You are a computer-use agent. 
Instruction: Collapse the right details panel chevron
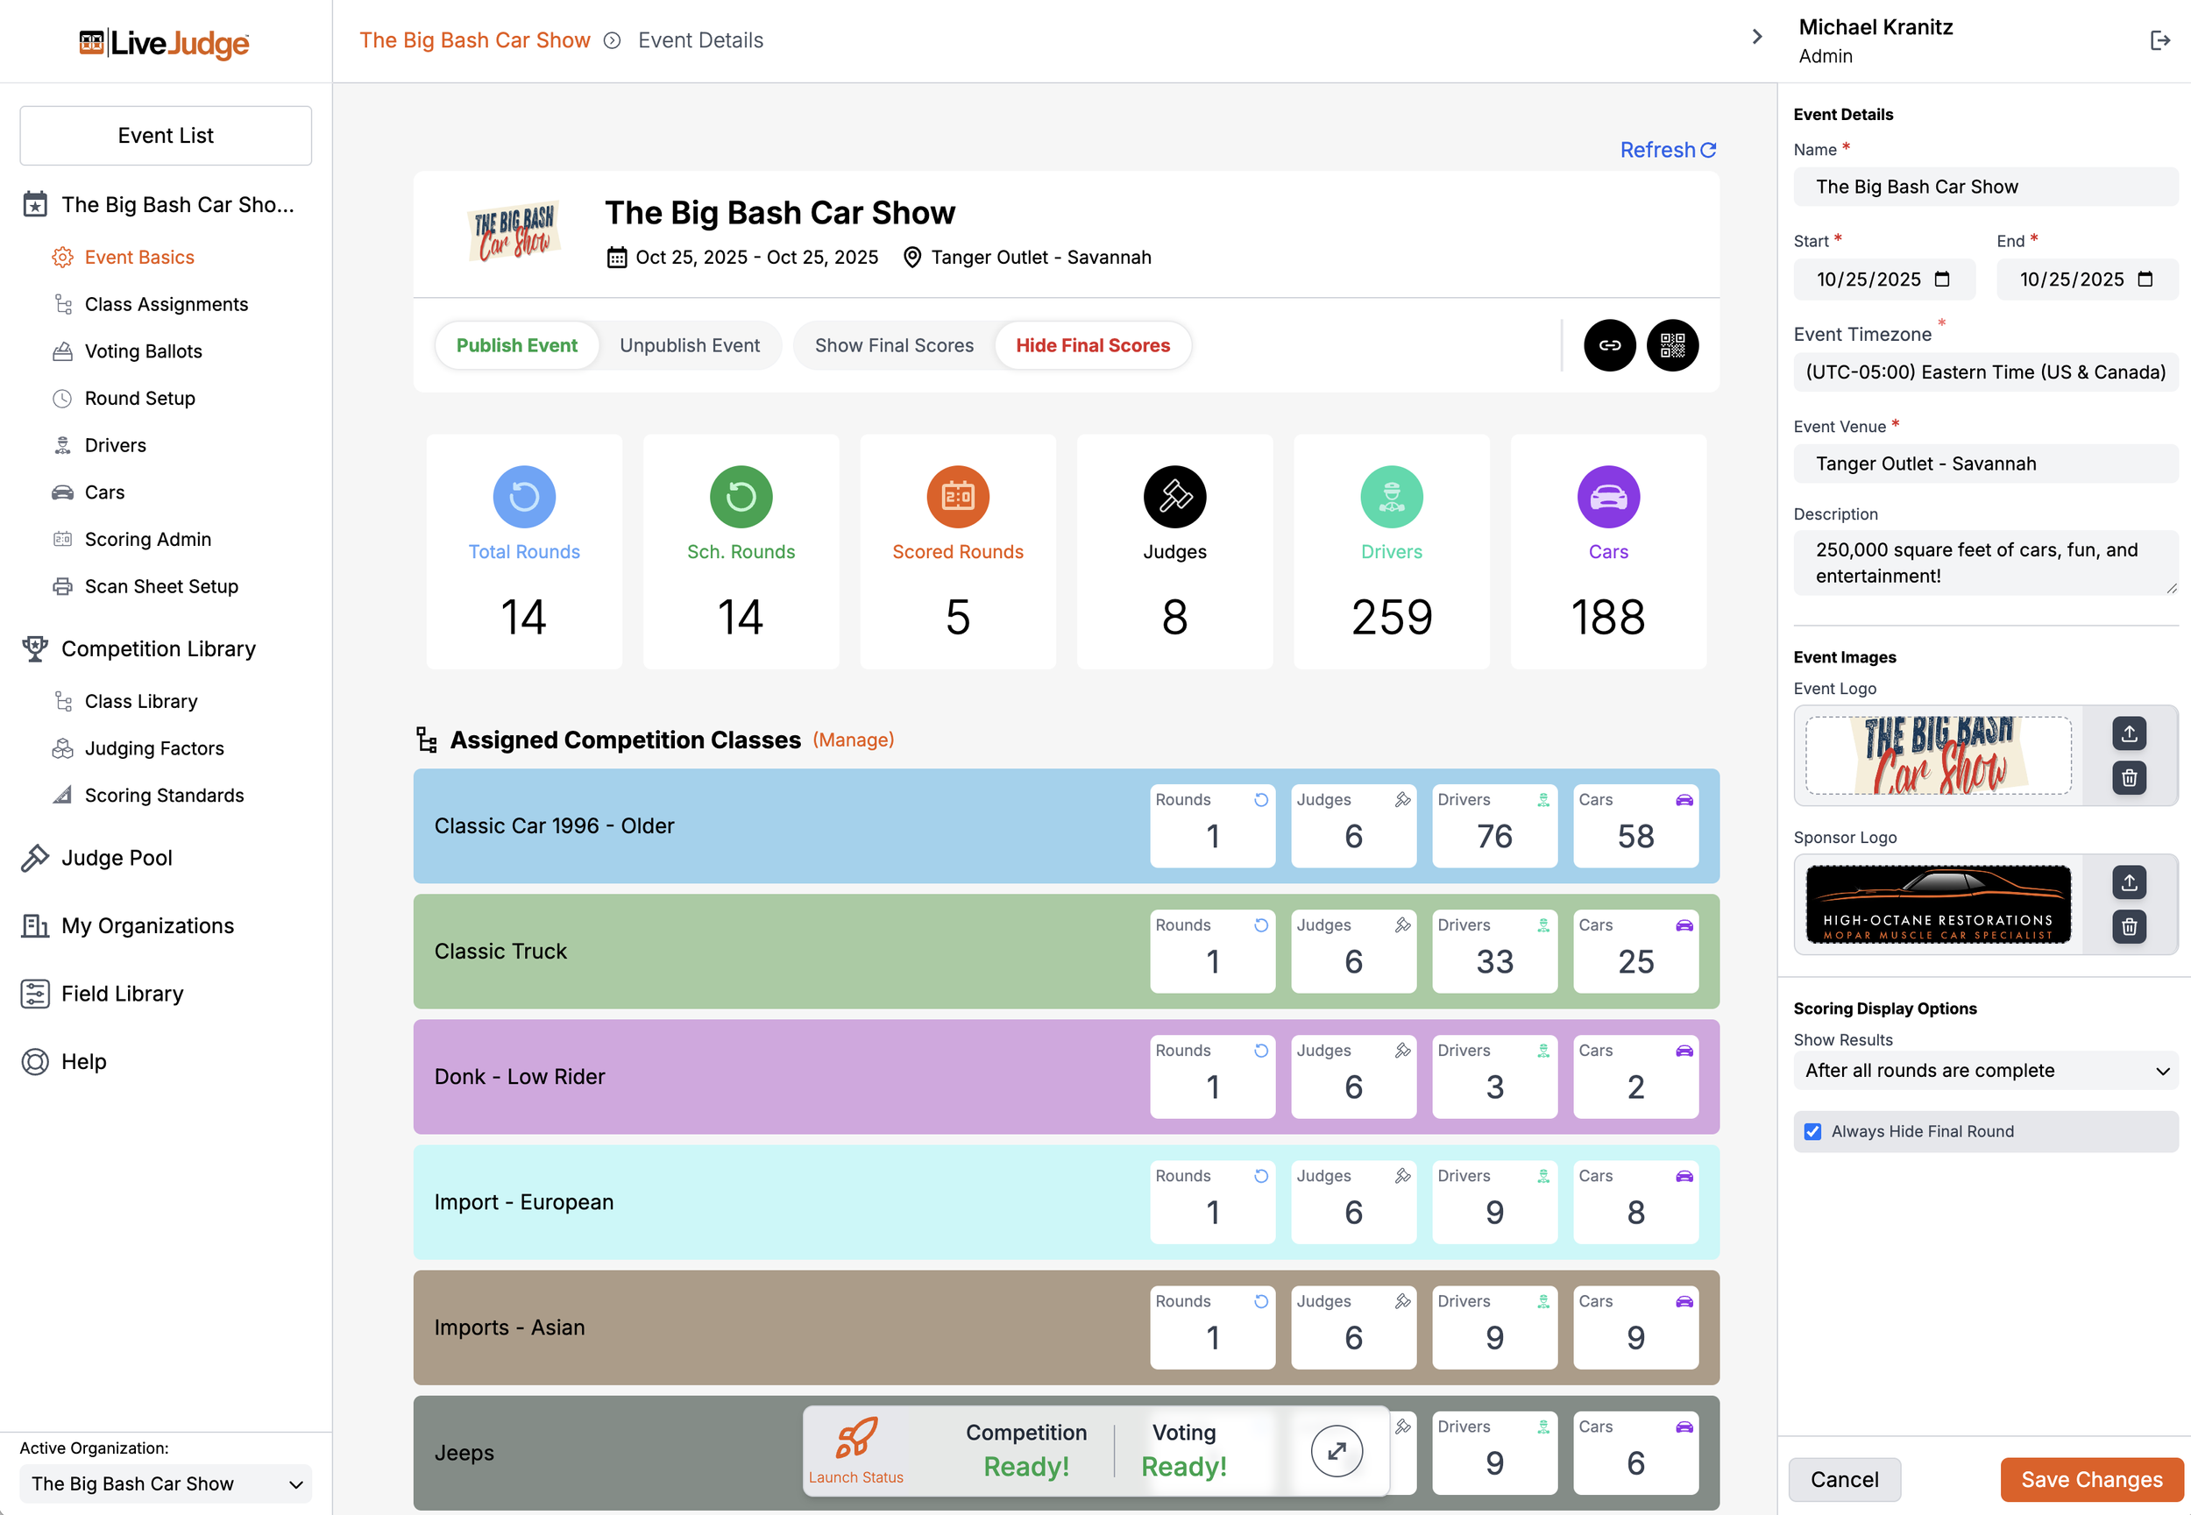tap(1756, 37)
